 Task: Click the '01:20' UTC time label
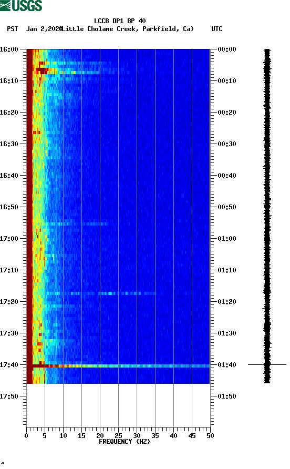tap(227, 302)
